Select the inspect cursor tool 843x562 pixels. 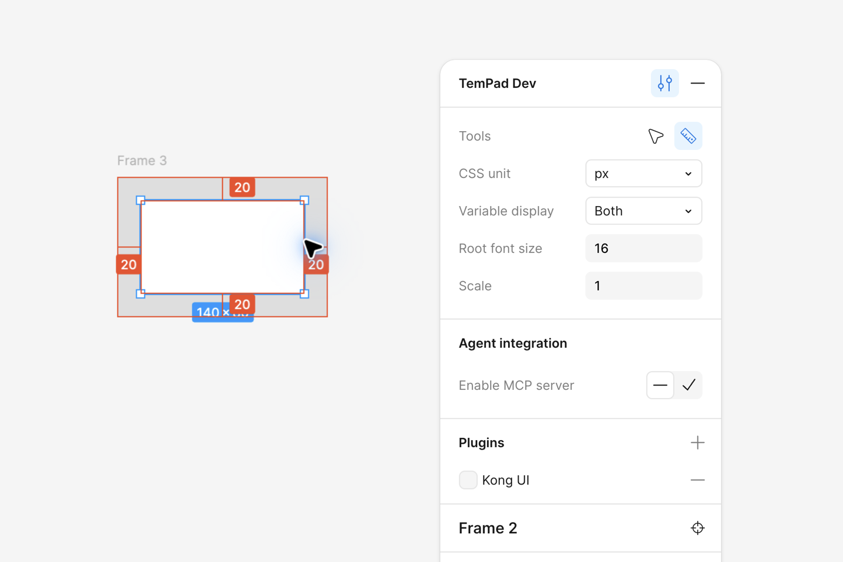click(656, 136)
